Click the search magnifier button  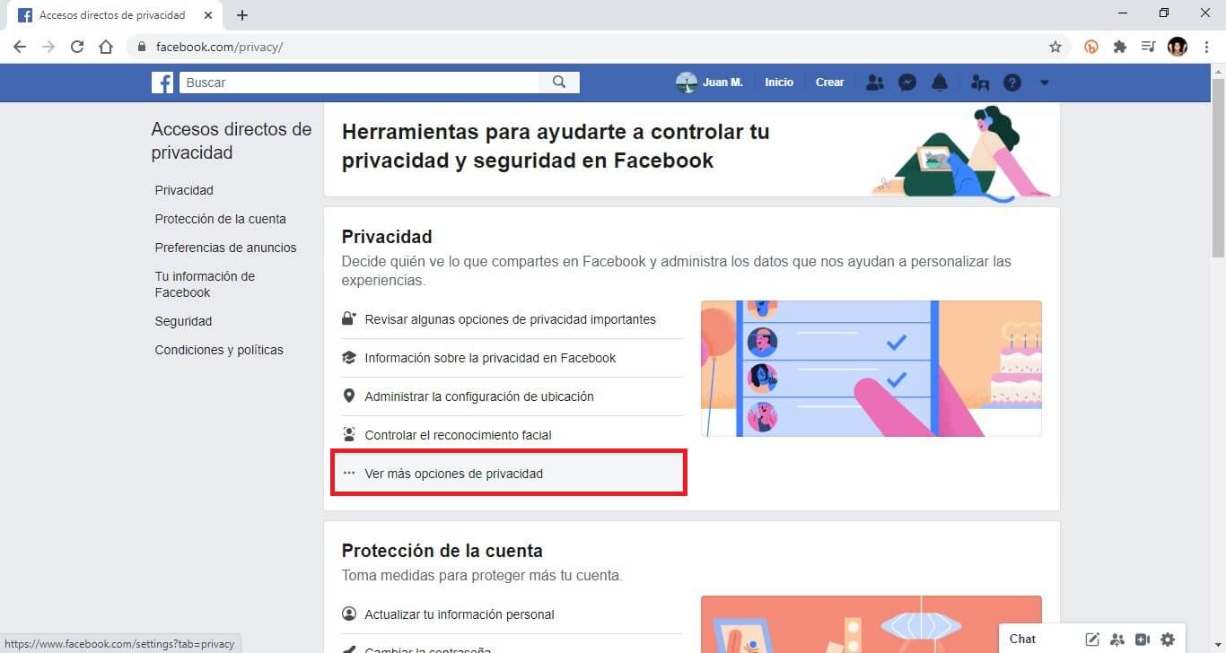559,83
